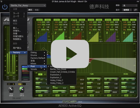The width and height of the screenshot is (140, 108).
Task: Click band 6 FREQ value 16000
Action: point(134,25)
